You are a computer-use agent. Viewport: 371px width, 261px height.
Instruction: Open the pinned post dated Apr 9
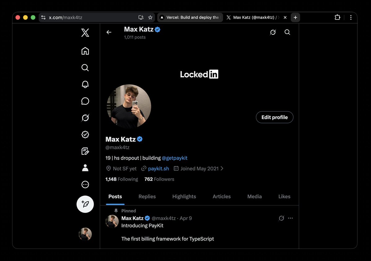click(x=186, y=218)
